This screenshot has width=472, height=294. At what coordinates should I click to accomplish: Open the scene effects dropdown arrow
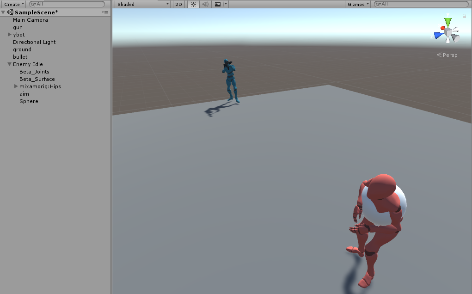coord(226,4)
